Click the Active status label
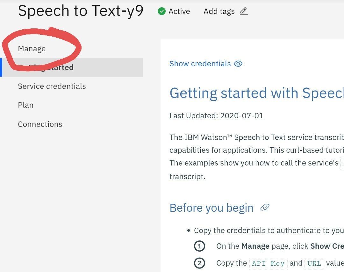This screenshot has width=344, height=272. 179,11
